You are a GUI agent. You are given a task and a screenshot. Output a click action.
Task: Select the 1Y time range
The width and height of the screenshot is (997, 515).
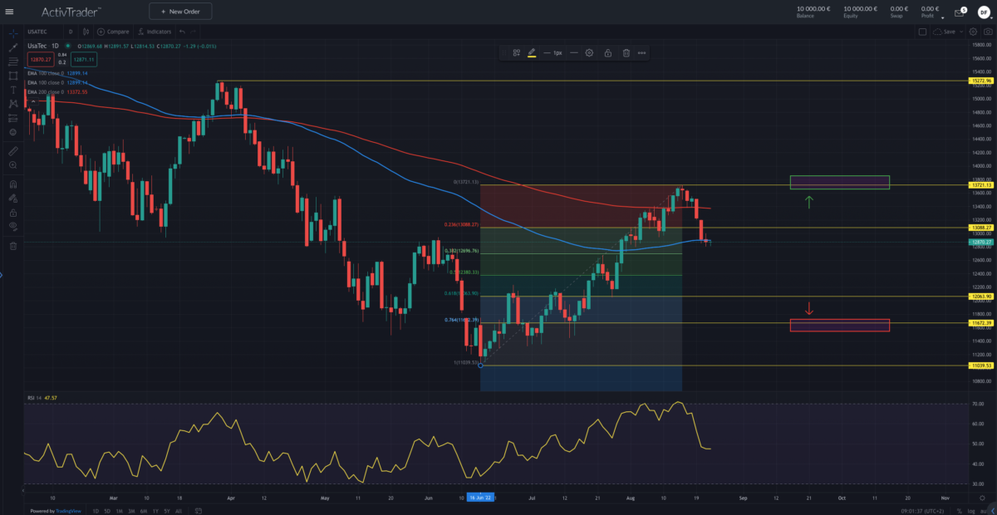[156, 510]
